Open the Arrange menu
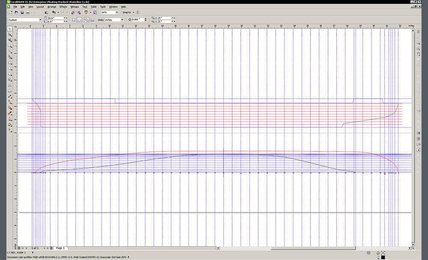 (x=52, y=7)
